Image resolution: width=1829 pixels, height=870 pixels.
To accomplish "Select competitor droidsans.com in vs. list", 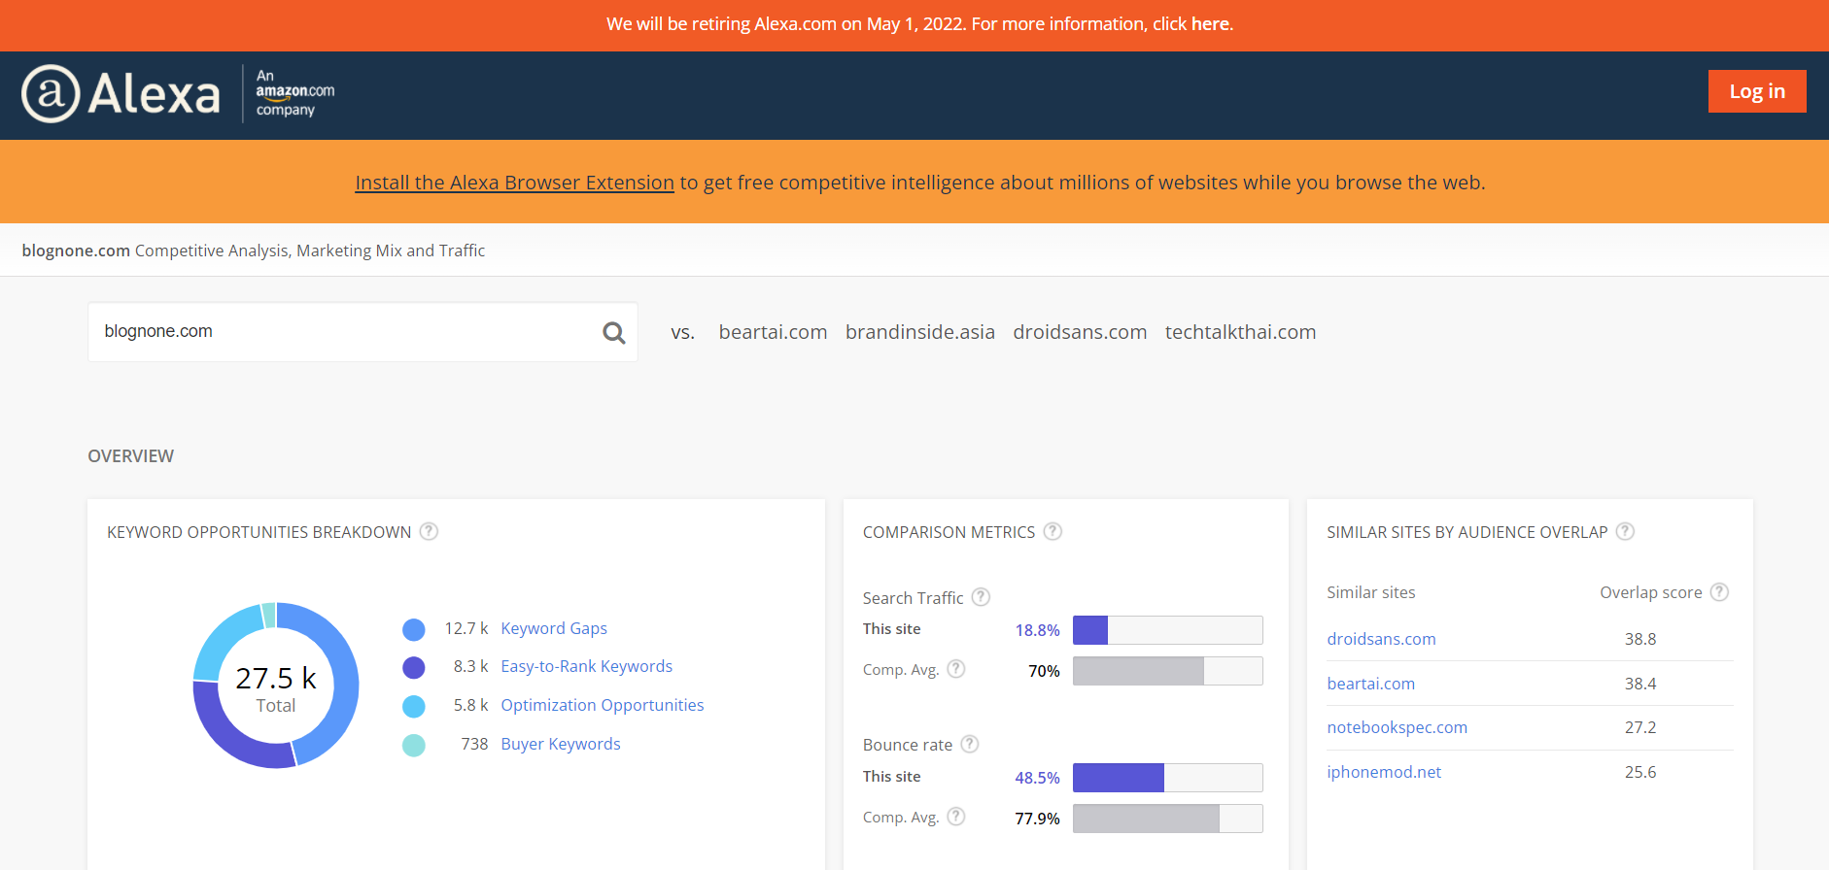I will pyautogui.click(x=1080, y=332).
